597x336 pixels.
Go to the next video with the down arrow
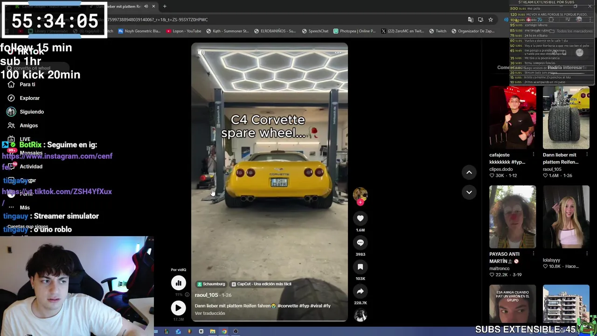click(x=469, y=192)
